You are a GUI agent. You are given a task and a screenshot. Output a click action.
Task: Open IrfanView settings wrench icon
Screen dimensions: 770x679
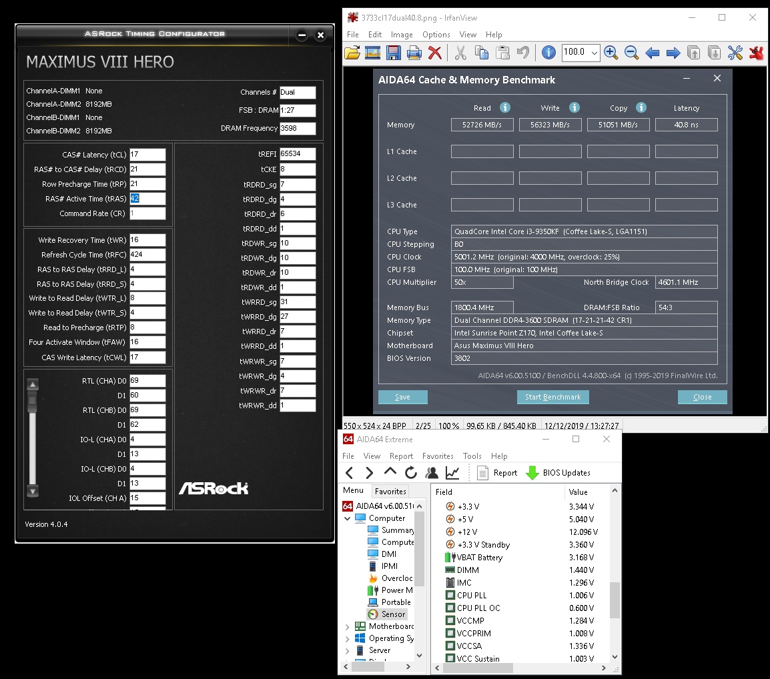[735, 53]
